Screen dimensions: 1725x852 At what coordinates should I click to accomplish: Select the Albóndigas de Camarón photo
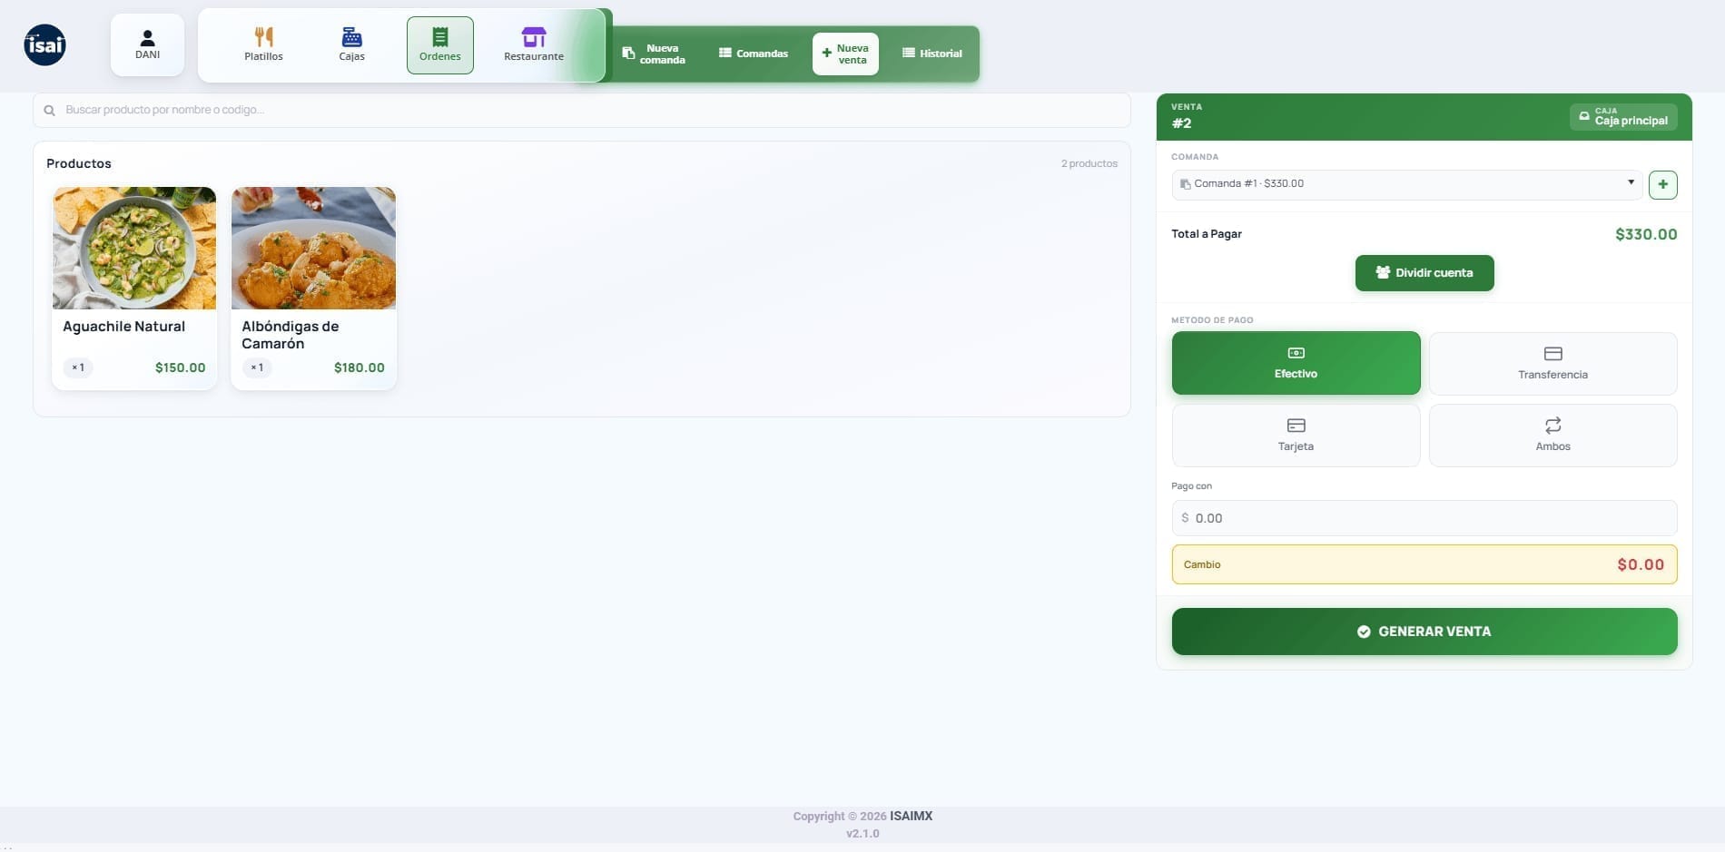[313, 248]
